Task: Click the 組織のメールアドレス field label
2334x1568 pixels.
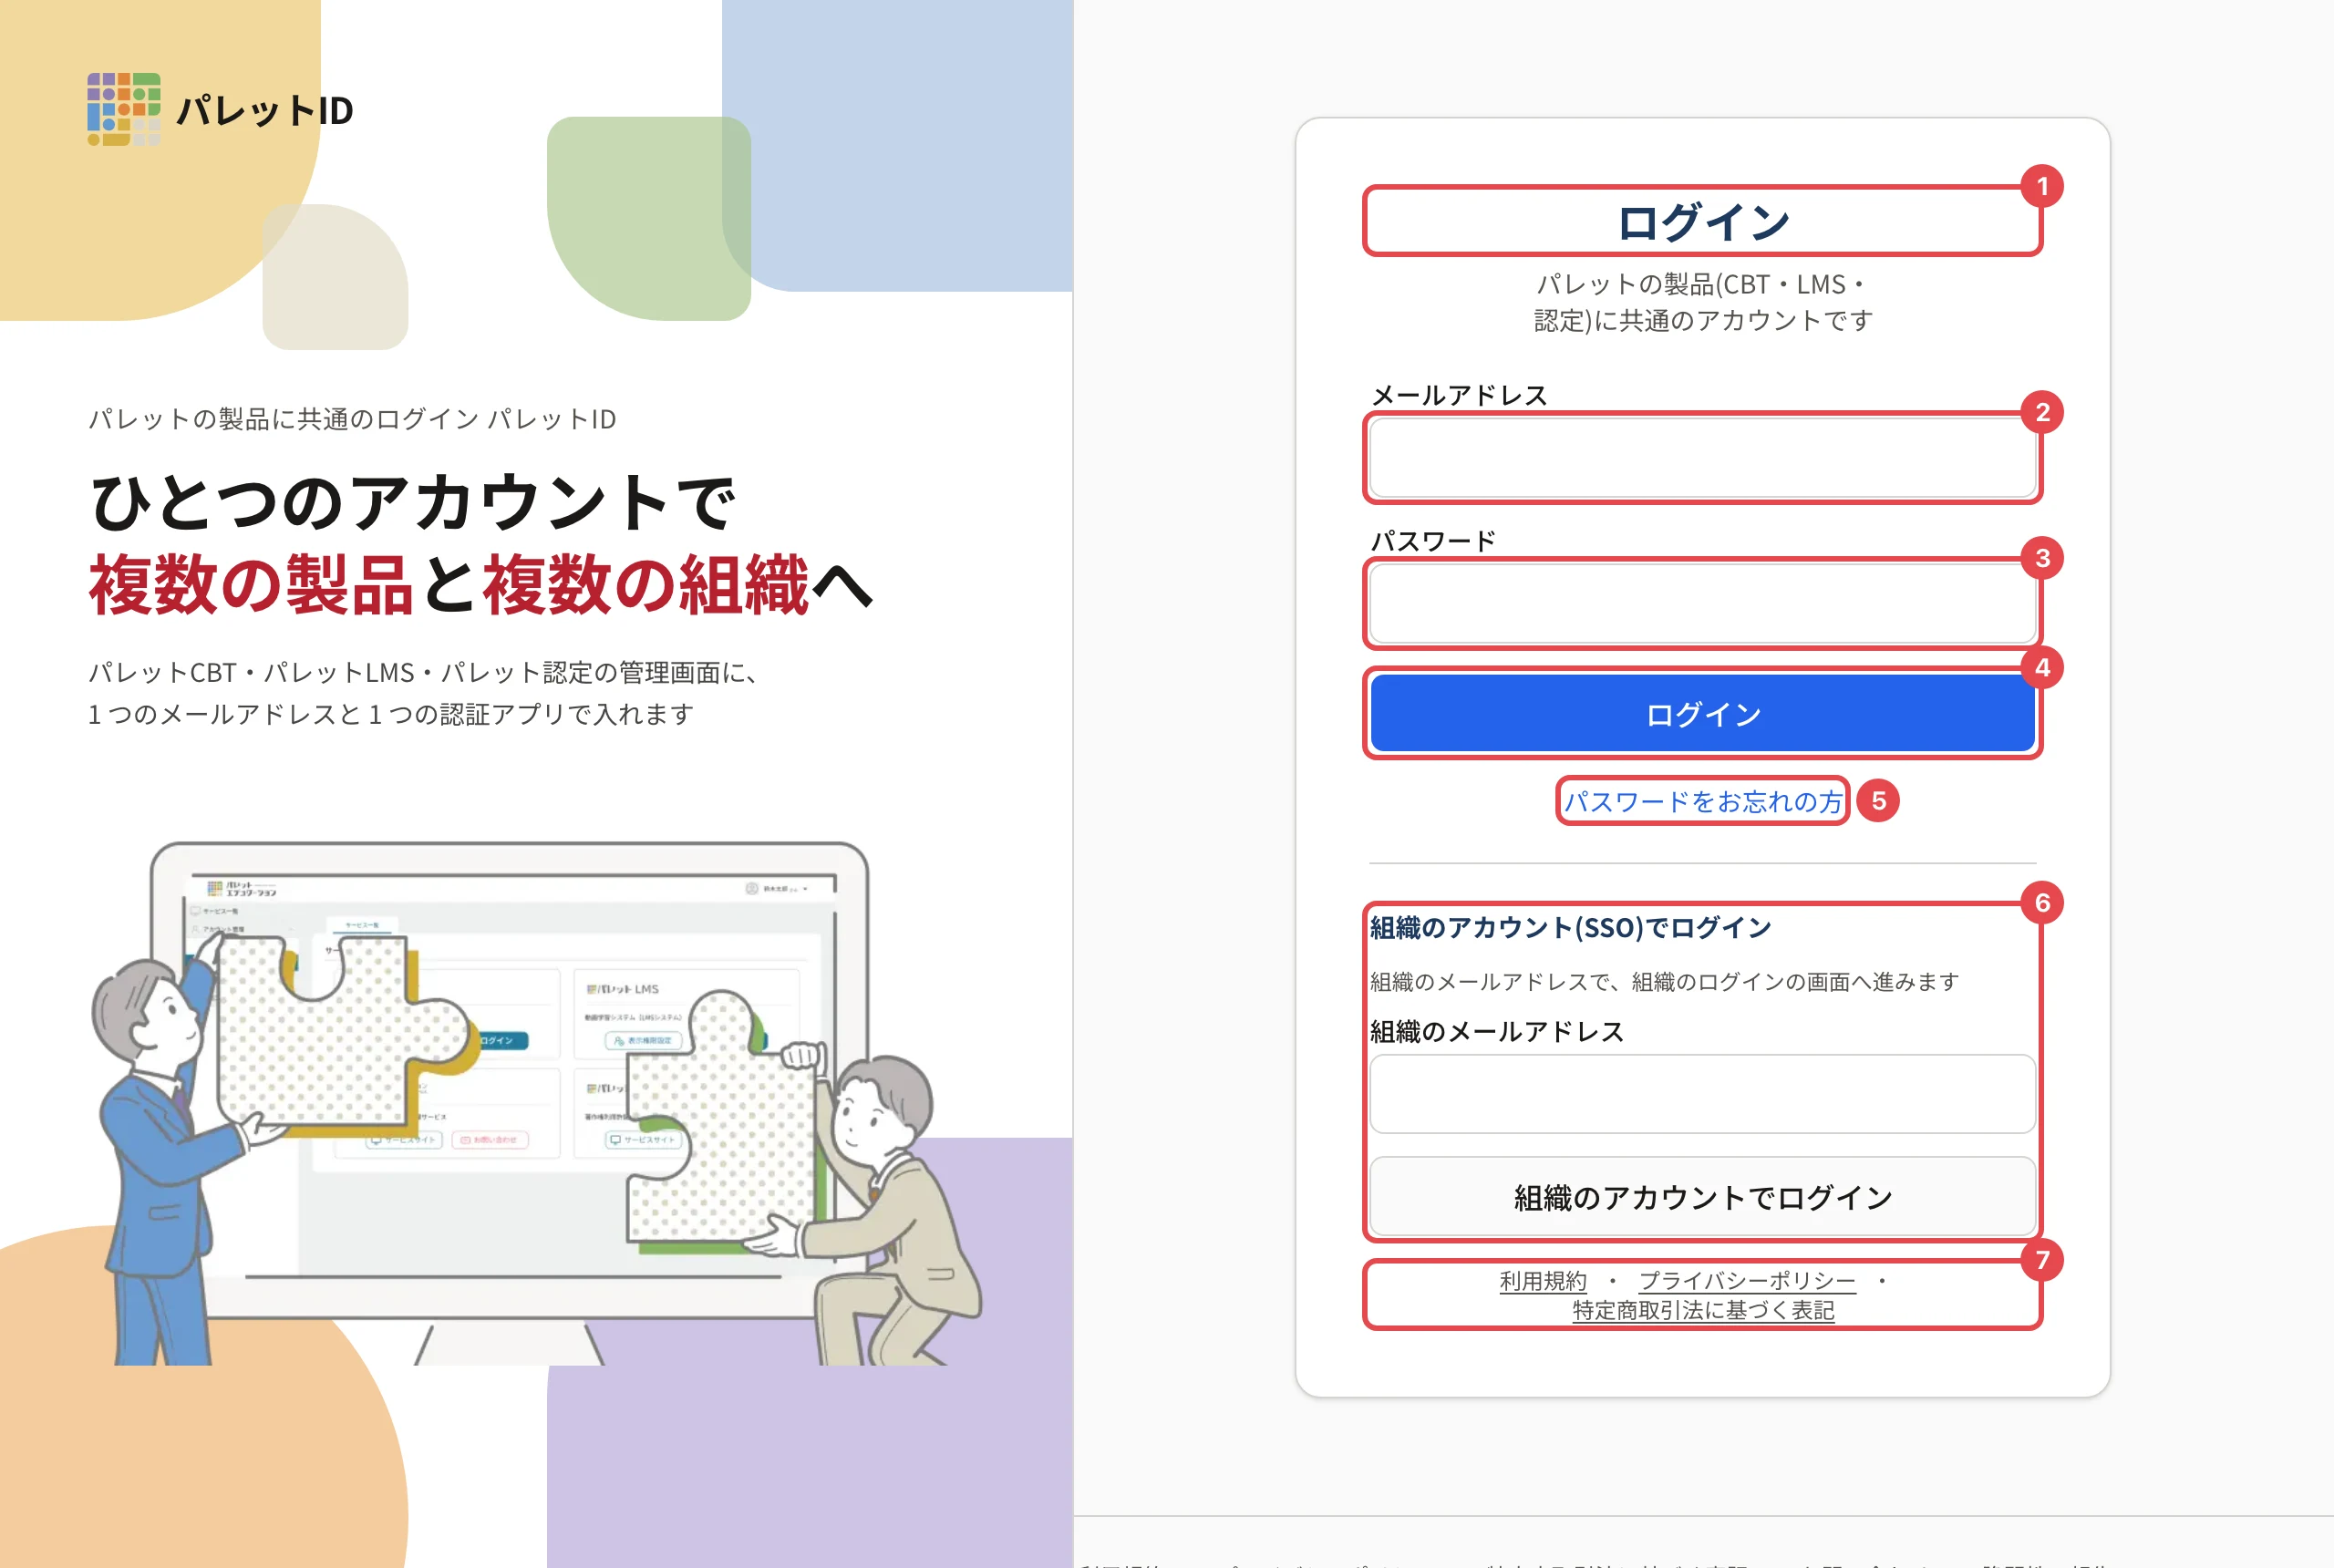Action: pyautogui.click(x=1497, y=1031)
